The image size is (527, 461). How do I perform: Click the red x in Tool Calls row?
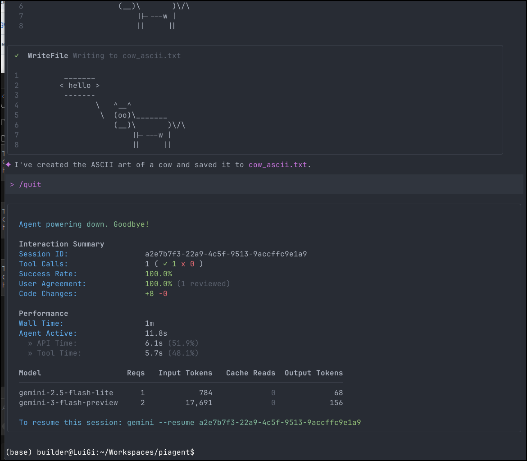183,264
